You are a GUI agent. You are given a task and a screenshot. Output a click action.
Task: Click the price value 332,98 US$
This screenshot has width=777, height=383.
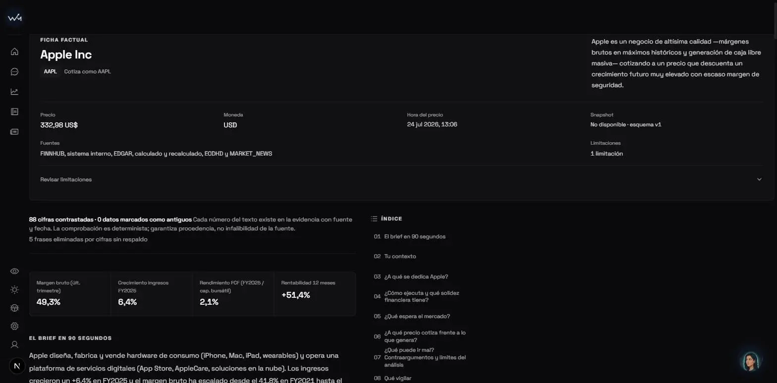[x=59, y=125]
